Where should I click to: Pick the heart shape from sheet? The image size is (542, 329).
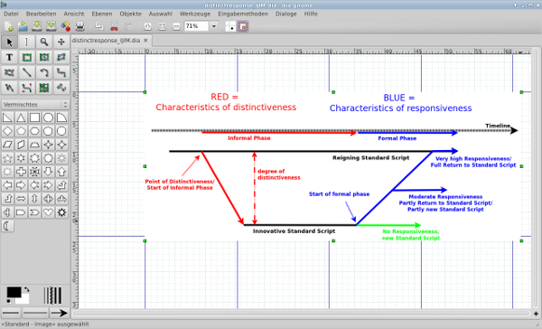coord(48,212)
